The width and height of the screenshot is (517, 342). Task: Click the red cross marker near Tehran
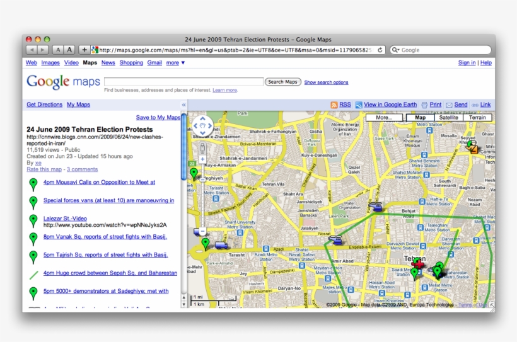pyautogui.click(x=418, y=263)
